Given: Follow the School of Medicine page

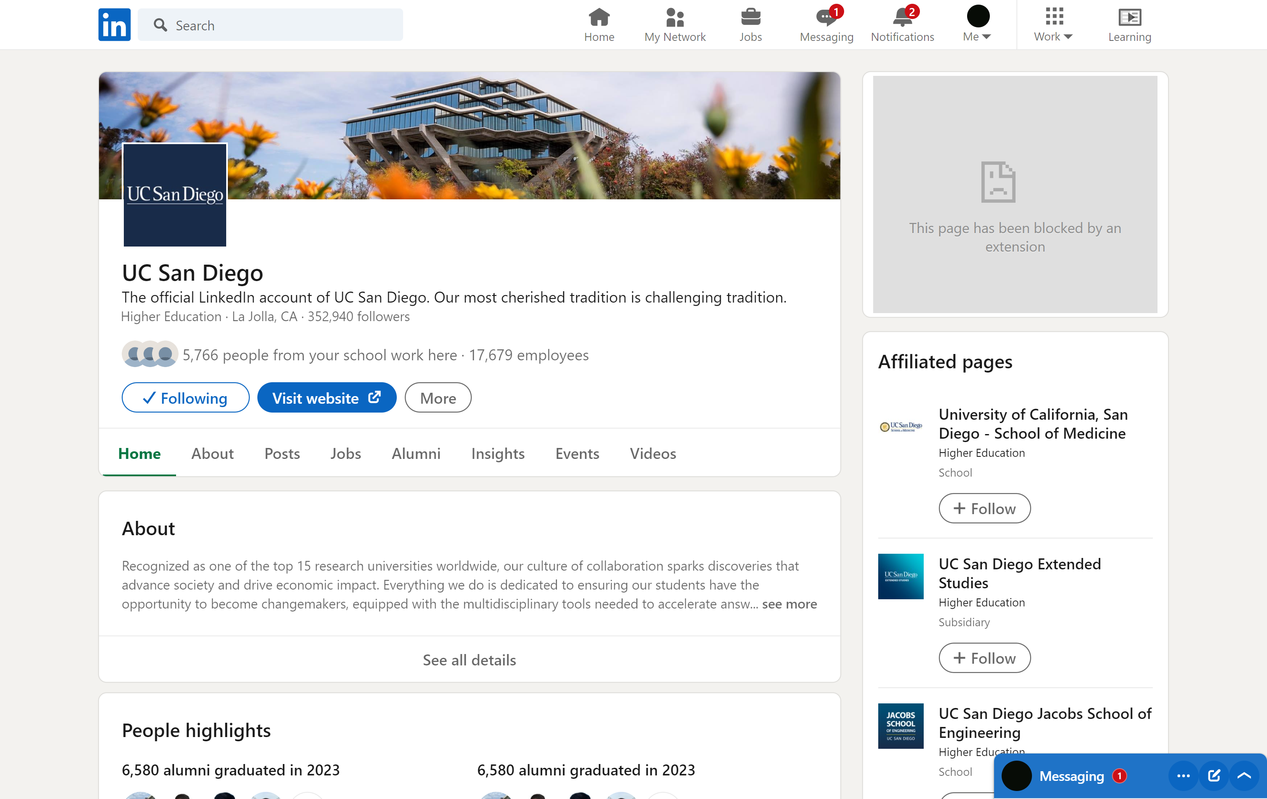Looking at the screenshot, I should (x=984, y=508).
